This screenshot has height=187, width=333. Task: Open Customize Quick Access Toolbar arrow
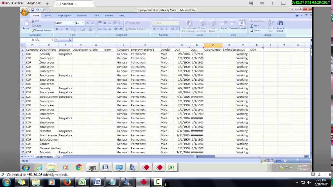[x=53, y=10]
